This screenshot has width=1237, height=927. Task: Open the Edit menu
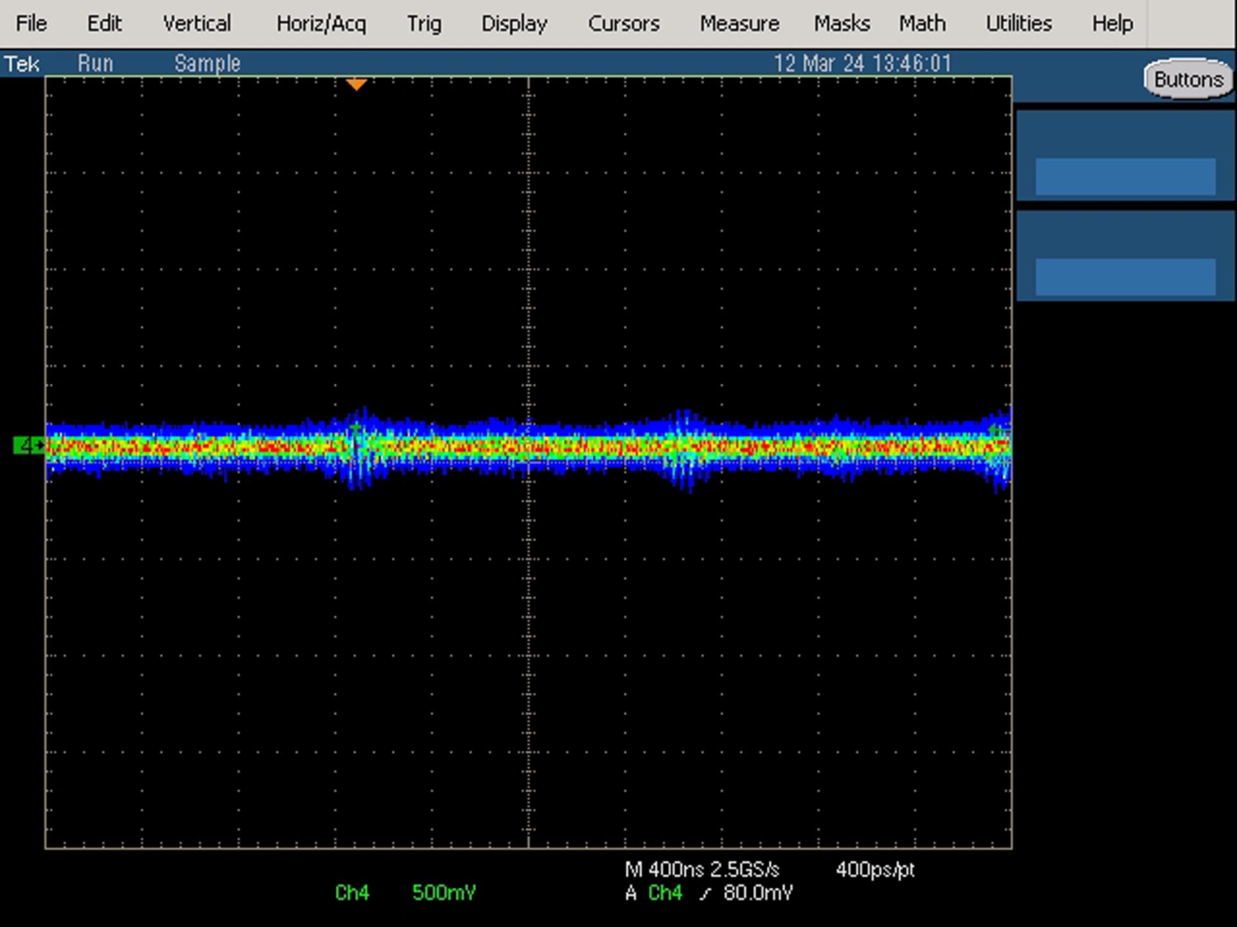[x=104, y=24]
